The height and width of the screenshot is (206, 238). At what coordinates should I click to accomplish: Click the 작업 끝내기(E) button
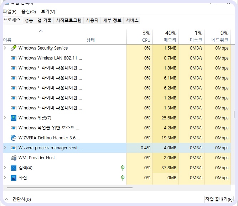point(219,199)
